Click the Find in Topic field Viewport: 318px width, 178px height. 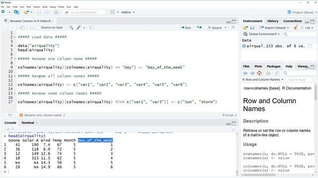(299, 80)
